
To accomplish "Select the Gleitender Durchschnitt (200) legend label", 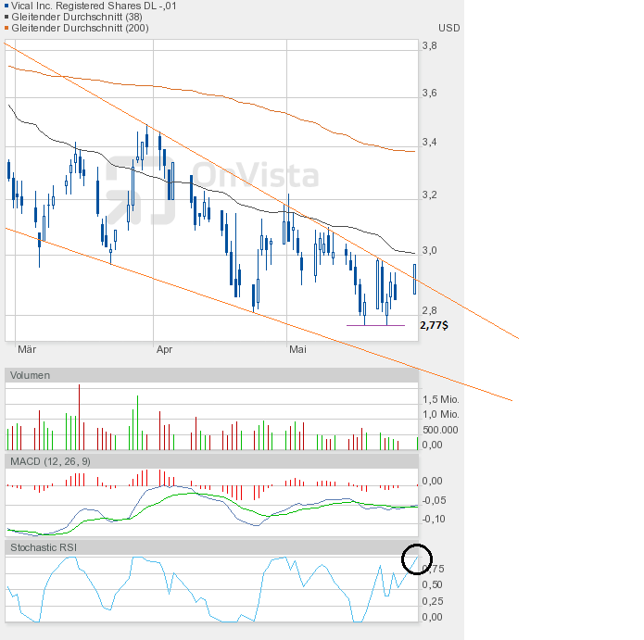I will tap(78, 28).
